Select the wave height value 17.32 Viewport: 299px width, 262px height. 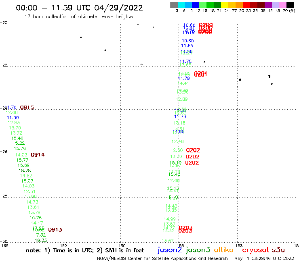coord(40,235)
